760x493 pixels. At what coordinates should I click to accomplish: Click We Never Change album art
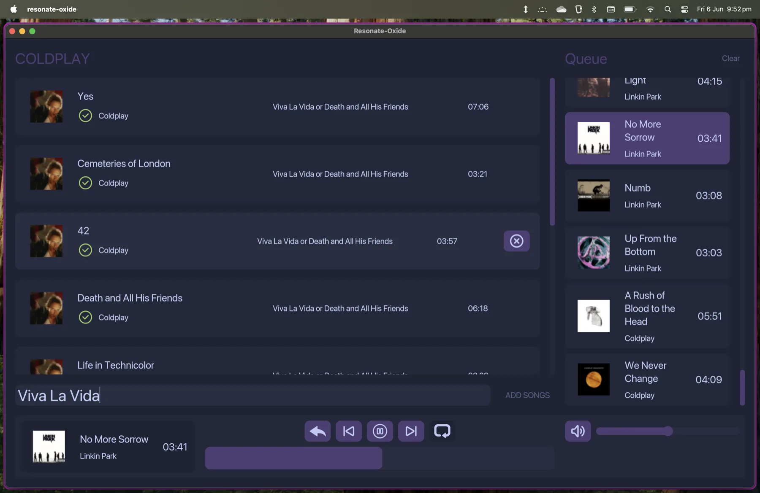pos(593,380)
